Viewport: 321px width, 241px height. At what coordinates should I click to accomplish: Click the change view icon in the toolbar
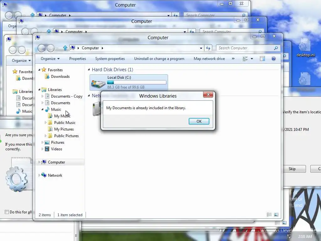coord(245,59)
